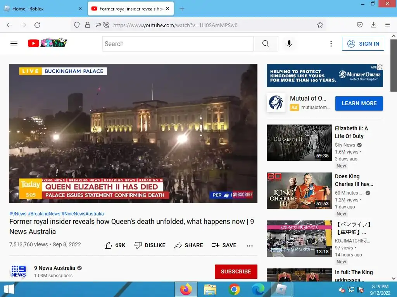Viewport: 397px width, 297px height.
Task: Open the YouTube guide hamburger menu
Action: tap(14, 44)
